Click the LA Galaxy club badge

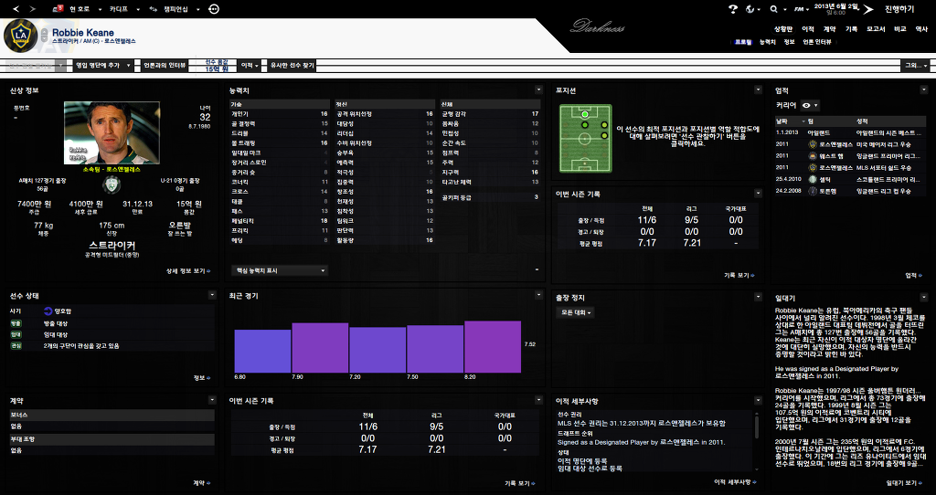point(20,36)
